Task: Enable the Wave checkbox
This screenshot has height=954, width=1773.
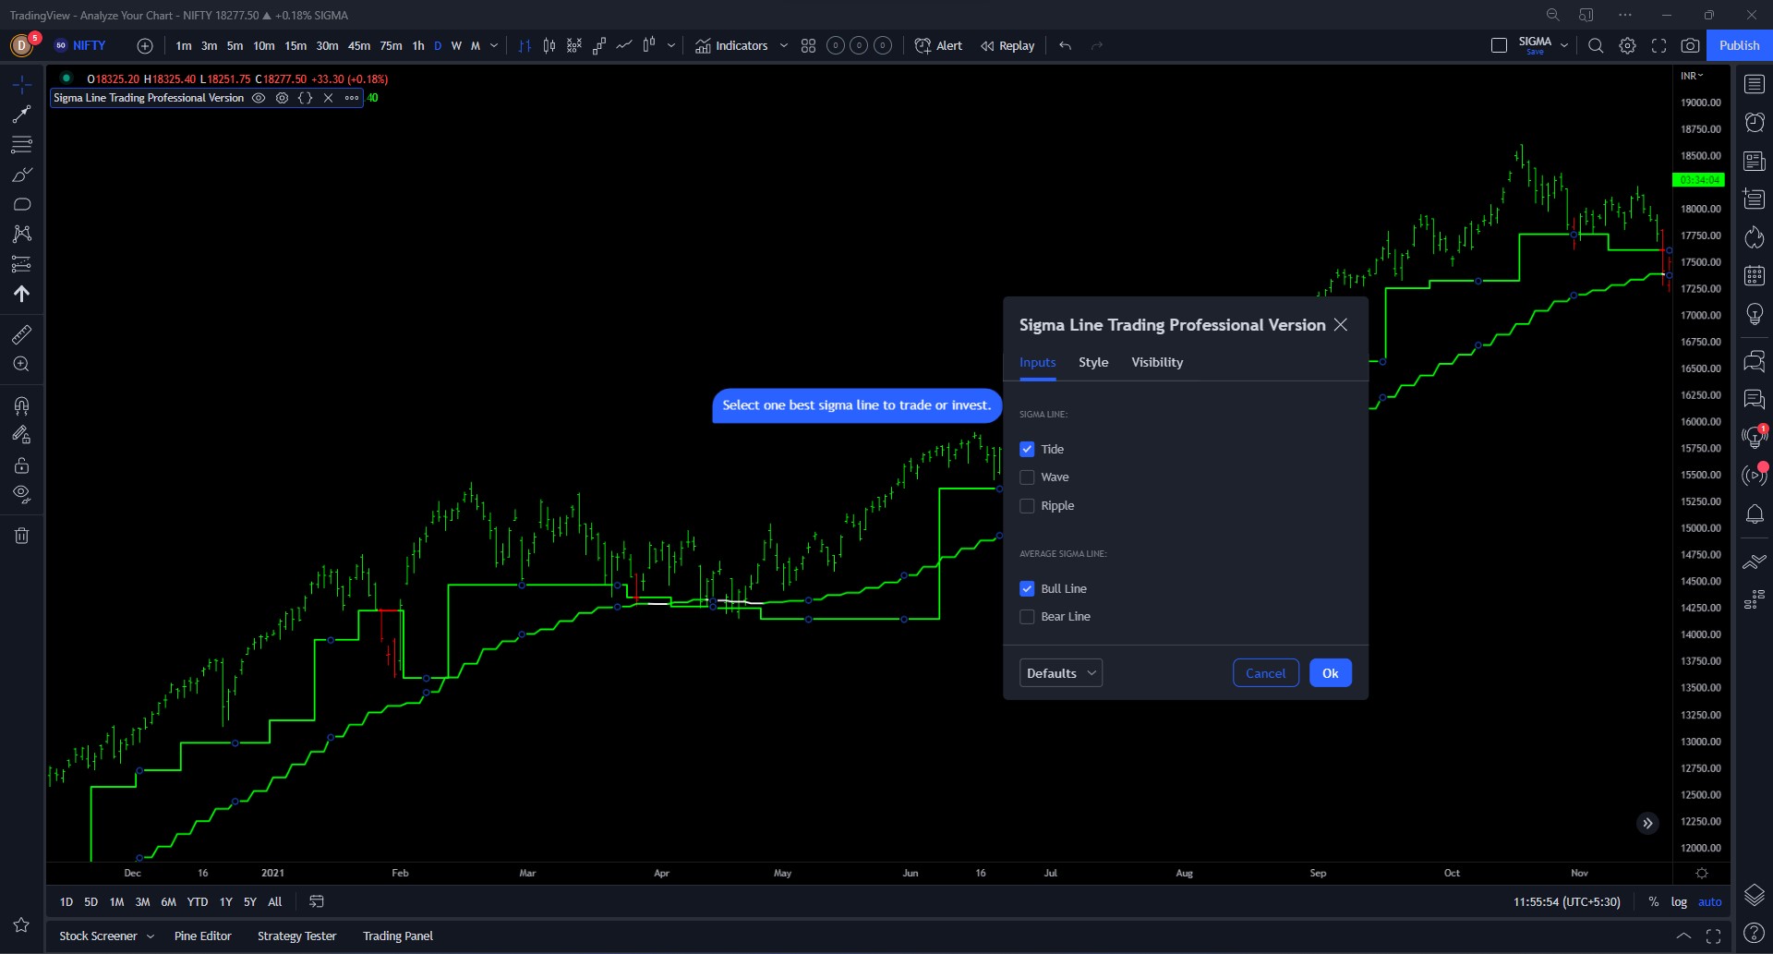Action: pyautogui.click(x=1027, y=477)
